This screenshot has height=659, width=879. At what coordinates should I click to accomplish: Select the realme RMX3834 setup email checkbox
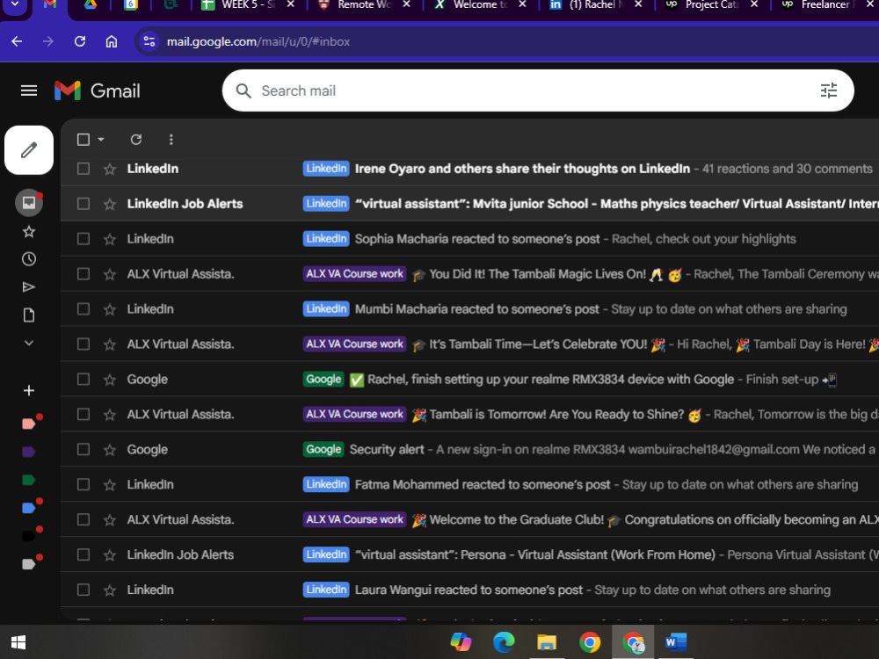(83, 380)
